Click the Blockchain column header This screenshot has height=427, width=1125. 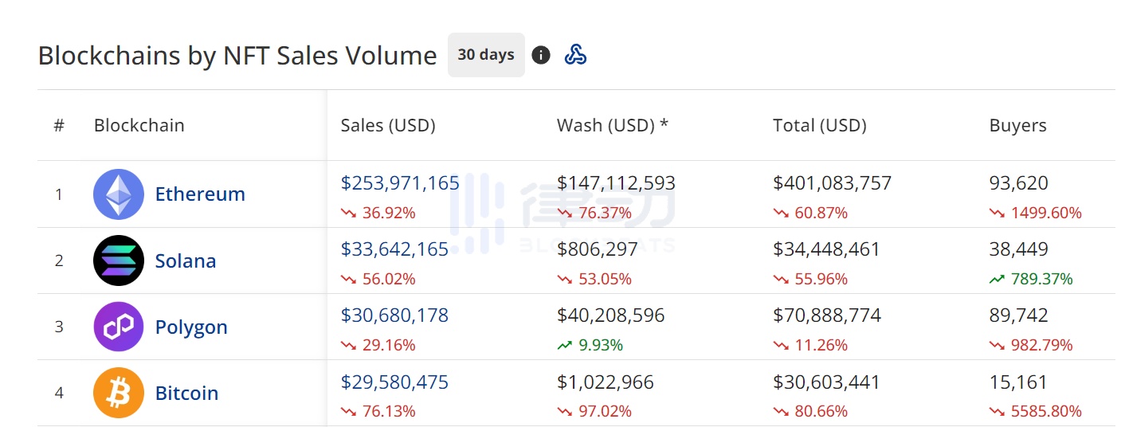click(x=139, y=125)
